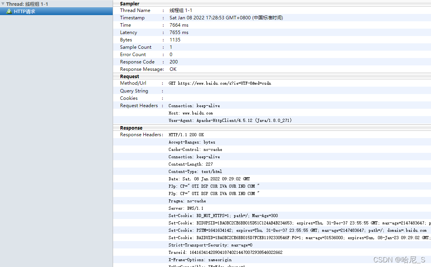The image size is (431, 267).
Task: Select the Date: Sat, 08 Jan 2022 header
Action: coord(209,179)
